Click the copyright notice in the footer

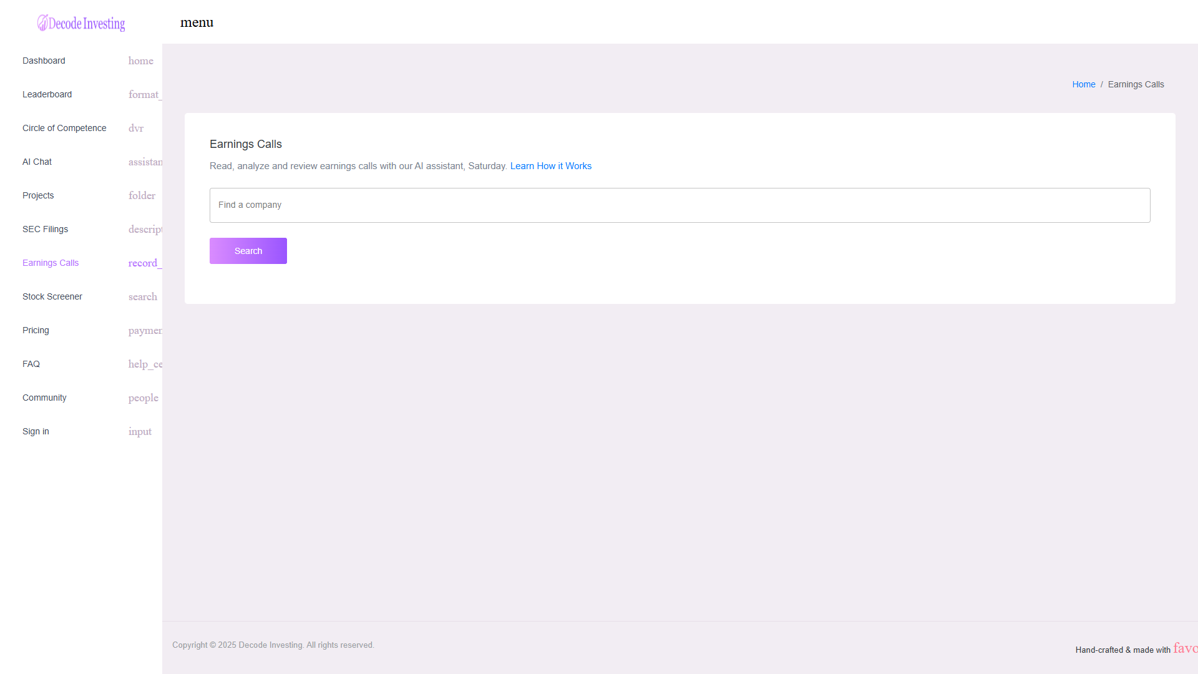(273, 645)
